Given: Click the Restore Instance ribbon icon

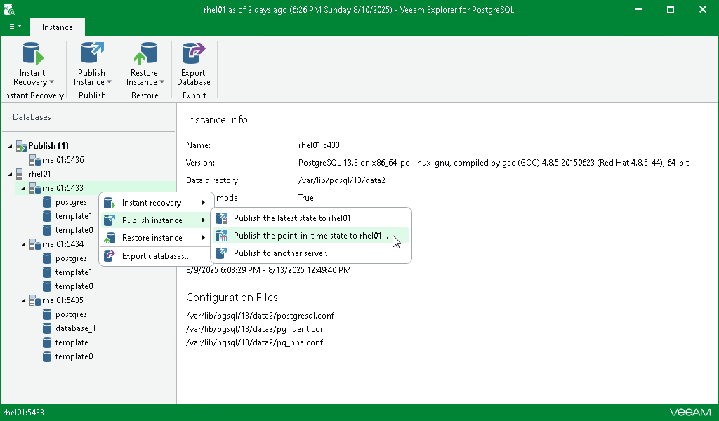Looking at the screenshot, I should (x=145, y=53).
